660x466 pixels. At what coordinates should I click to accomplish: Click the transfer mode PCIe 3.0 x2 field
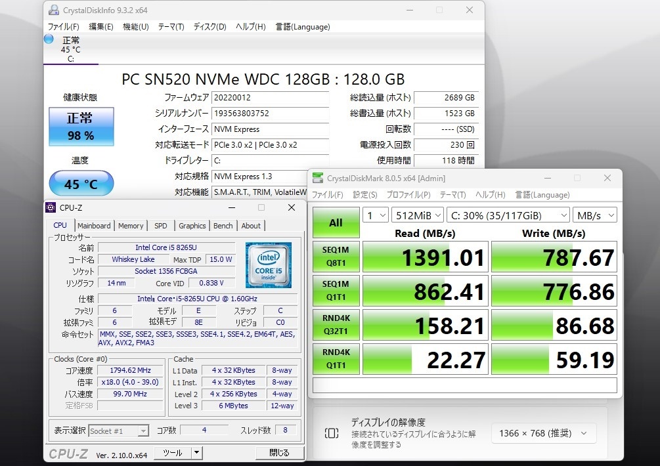(270, 145)
